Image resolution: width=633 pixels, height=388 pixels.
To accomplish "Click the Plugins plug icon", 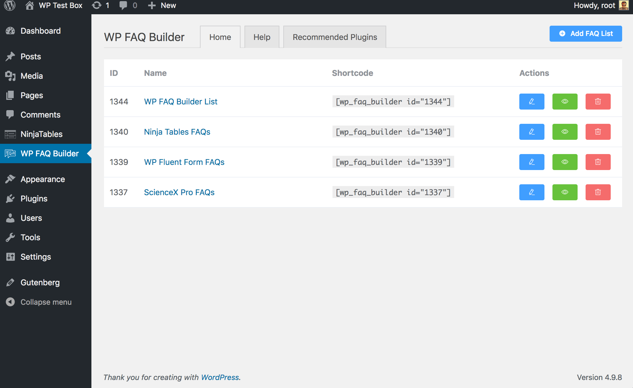I will pos(10,199).
